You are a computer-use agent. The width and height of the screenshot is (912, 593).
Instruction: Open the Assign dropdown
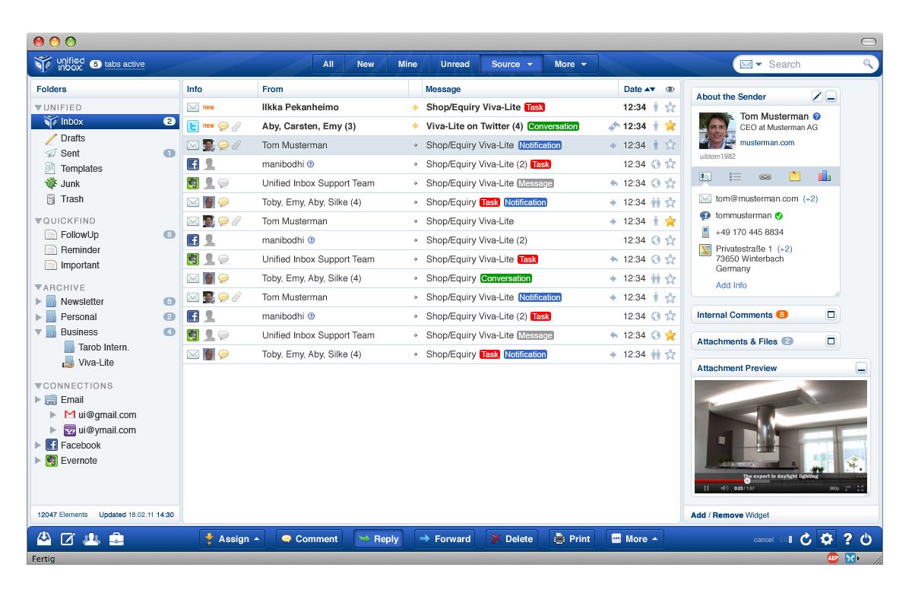tap(233, 538)
